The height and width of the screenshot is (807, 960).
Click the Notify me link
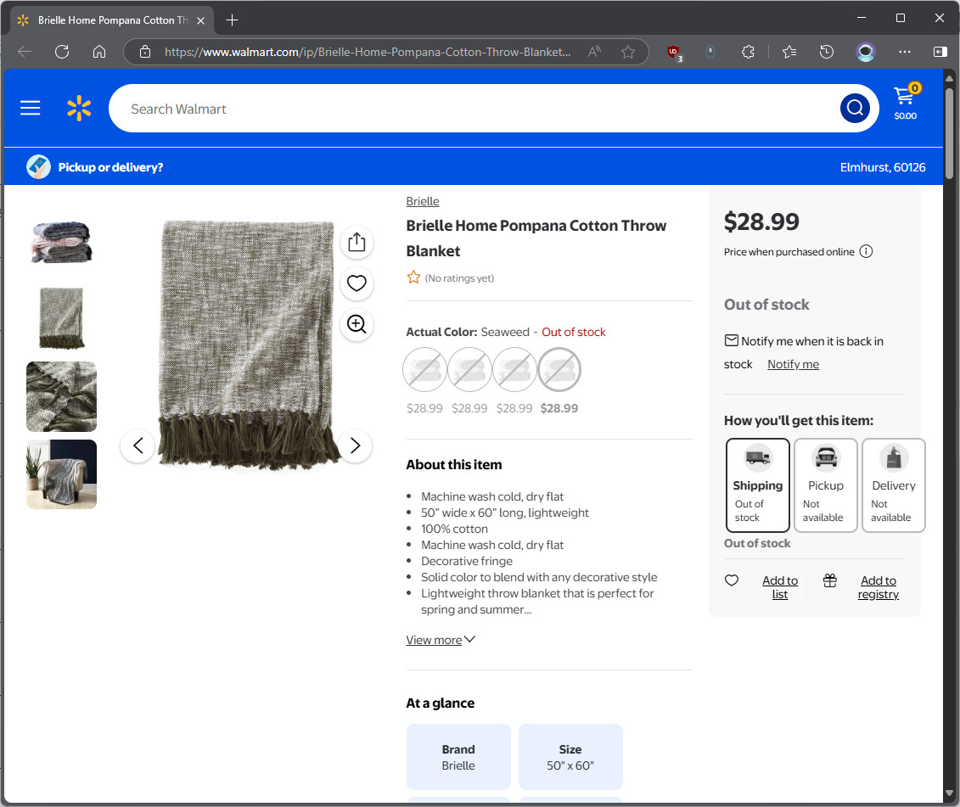(793, 364)
